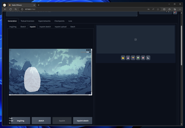Send image to inpaint palette icon
The height and width of the screenshot is (128, 185).
[x=143, y=58]
